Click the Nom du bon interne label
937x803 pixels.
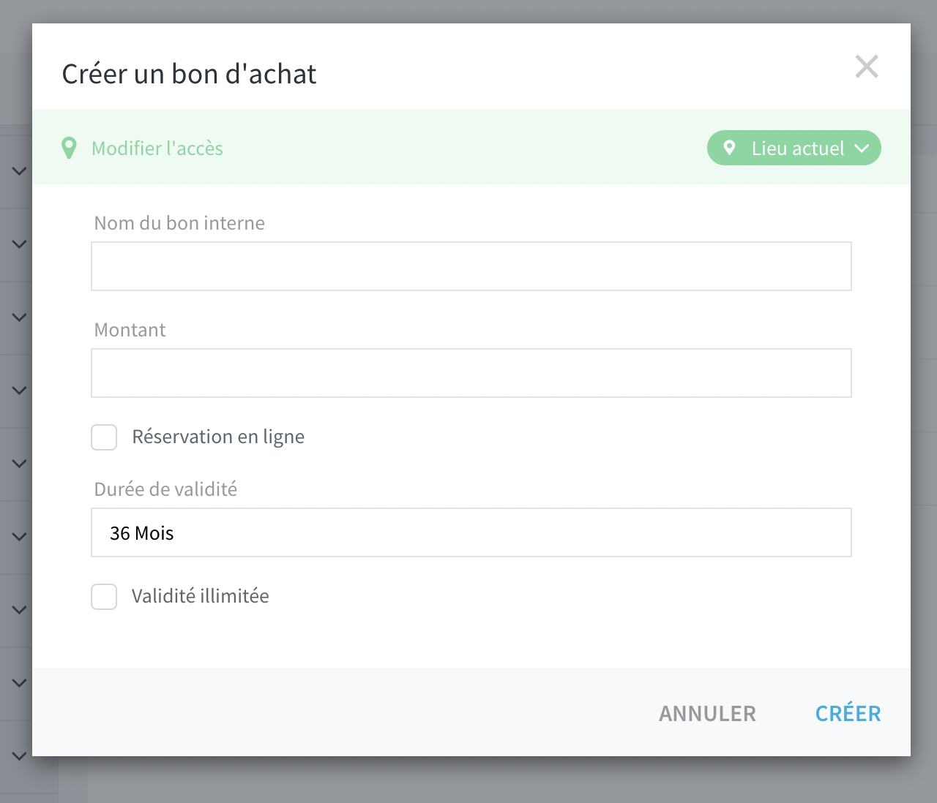click(x=179, y=223)
